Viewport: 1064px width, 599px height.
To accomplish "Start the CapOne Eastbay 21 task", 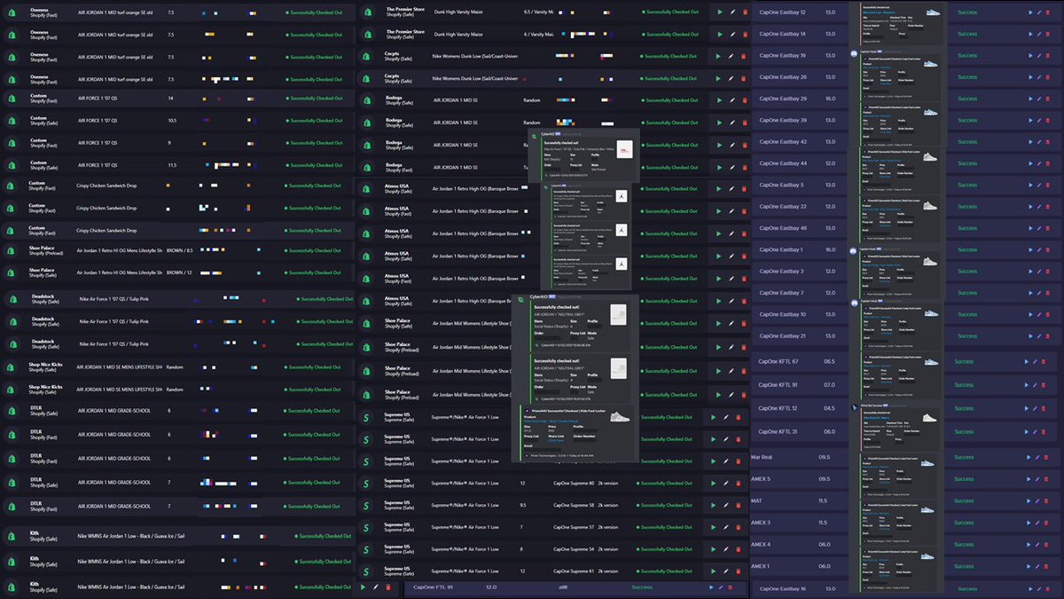I will pos(1029,335).
